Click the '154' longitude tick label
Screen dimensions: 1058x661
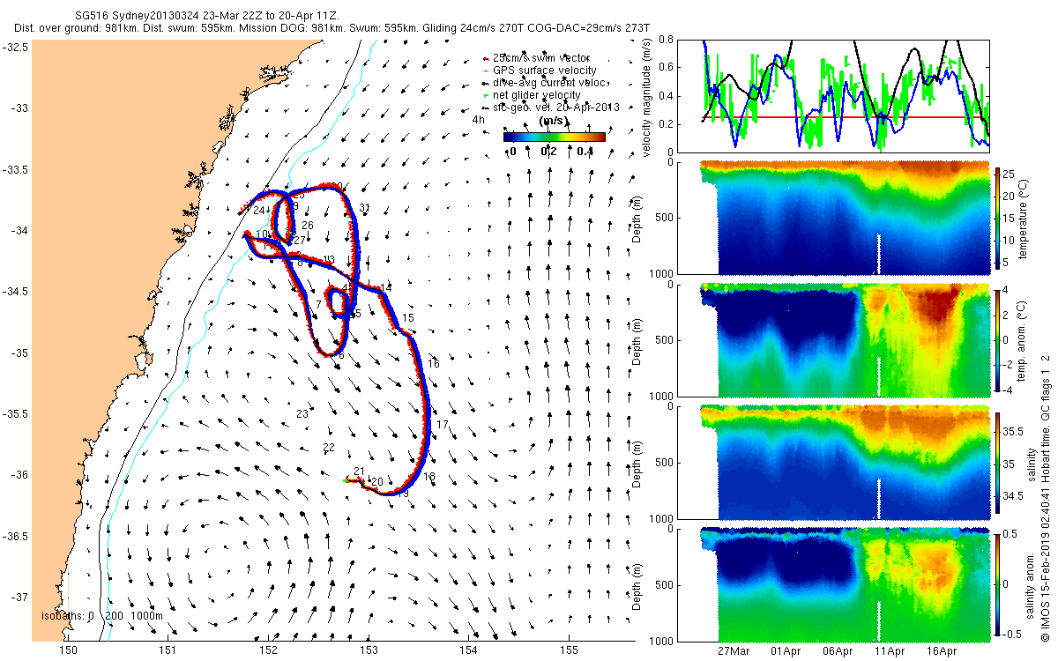click(x=468, y=651)
